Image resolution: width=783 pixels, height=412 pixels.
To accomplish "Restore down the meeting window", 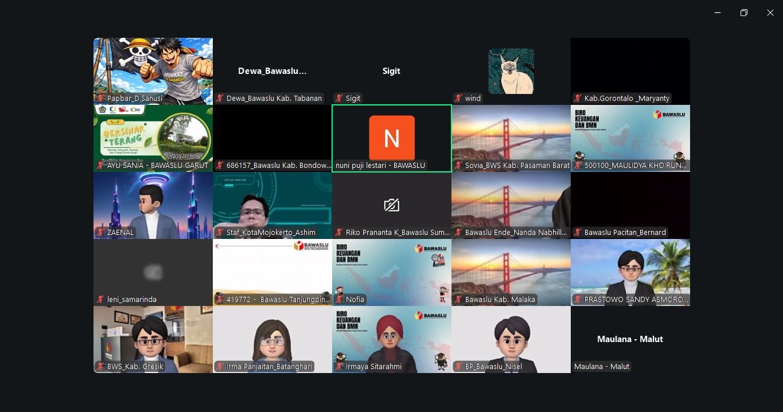I will tap(744, 13).
